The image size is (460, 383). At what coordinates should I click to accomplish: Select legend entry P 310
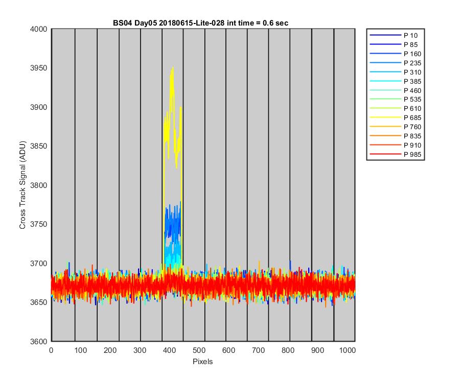point(395,72)
